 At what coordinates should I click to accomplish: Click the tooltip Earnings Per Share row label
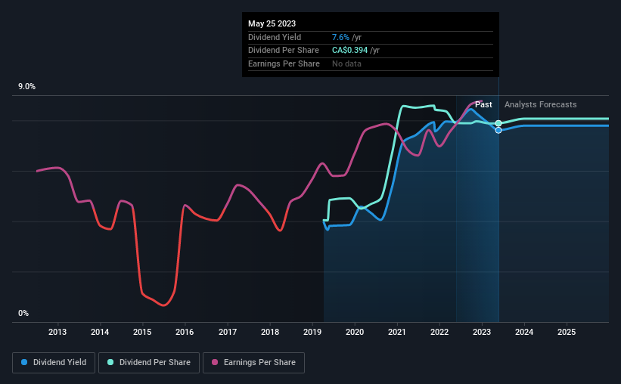pos(284,63)
